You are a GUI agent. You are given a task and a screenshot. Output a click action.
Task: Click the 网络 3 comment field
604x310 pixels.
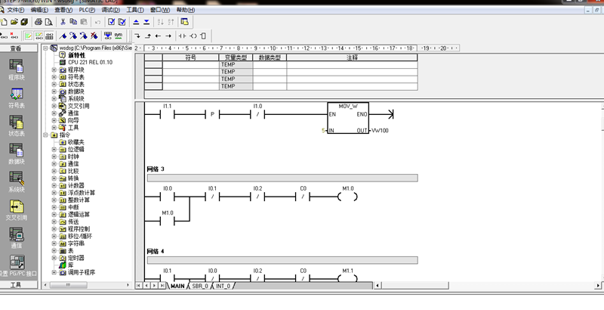[x=282, y=178]
